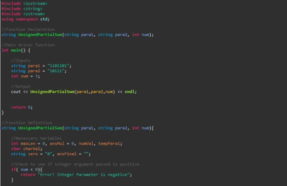Click the '//Function Declaration' comment
Screen dimensions: 287x186
(x=28, y=30)
